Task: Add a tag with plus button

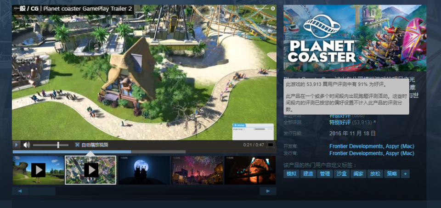Action: tap(405, 174)
